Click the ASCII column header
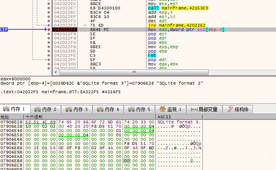 (179, 117)
